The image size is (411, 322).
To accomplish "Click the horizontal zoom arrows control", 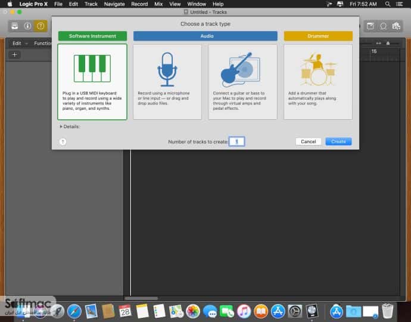I will click(x=378, y=43).
